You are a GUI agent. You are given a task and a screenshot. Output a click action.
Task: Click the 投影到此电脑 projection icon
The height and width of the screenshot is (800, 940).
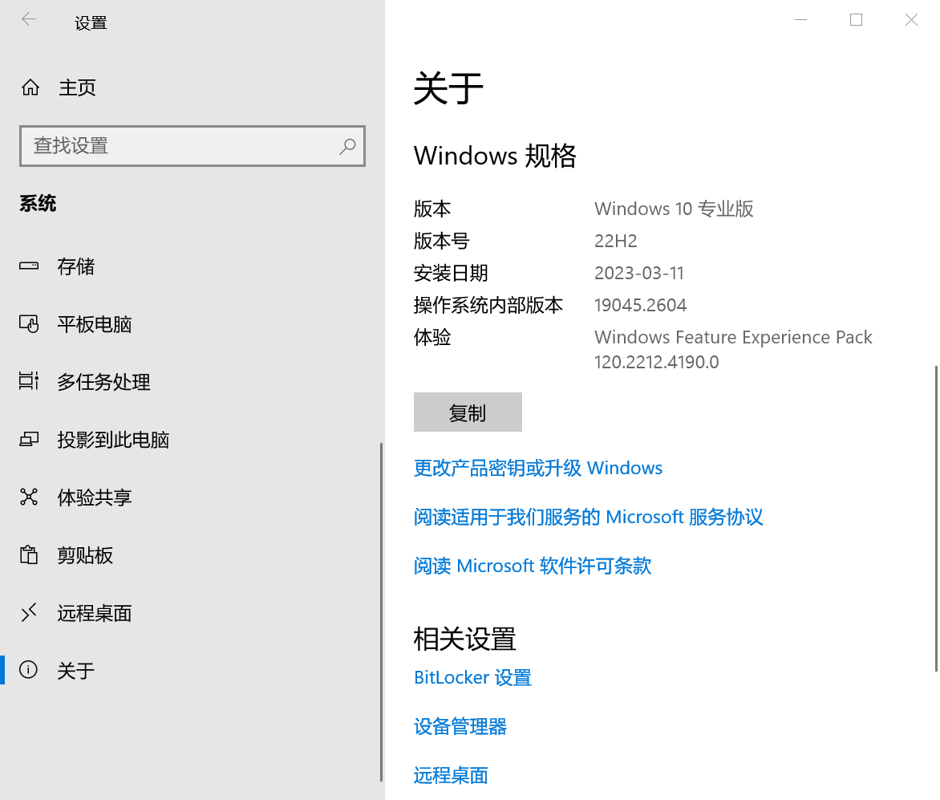tap(29, 440)
